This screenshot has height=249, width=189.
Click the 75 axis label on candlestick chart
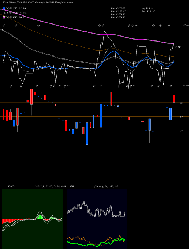tap(181, 103)
